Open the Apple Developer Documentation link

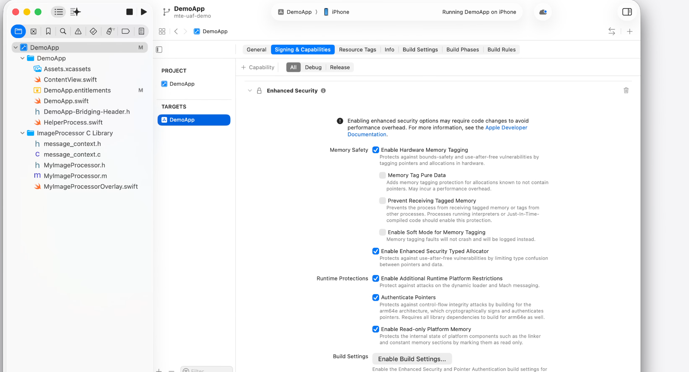pos(506,127)
